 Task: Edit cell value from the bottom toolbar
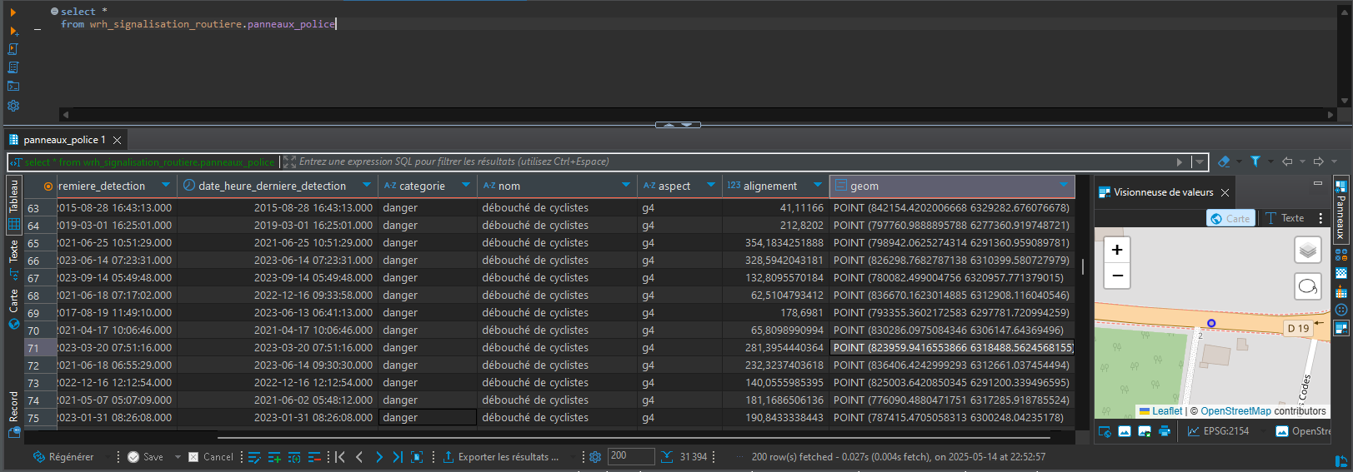pos(254,457)
